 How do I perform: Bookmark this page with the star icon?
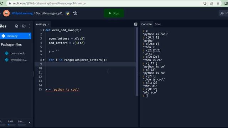click(218, 3)
